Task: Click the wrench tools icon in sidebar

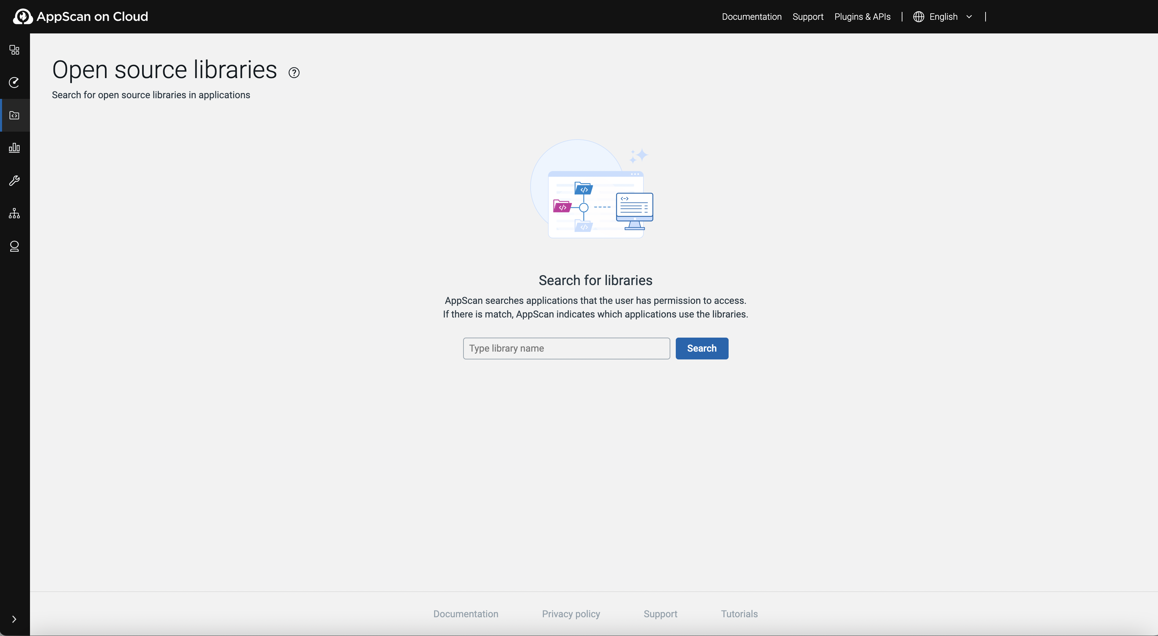Action: point(14,181)
